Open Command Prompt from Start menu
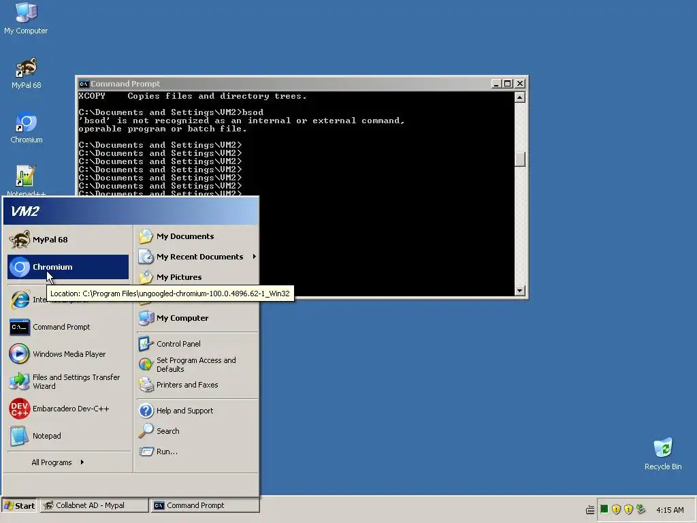Screen dimensions: 697x523 [68, 327]
